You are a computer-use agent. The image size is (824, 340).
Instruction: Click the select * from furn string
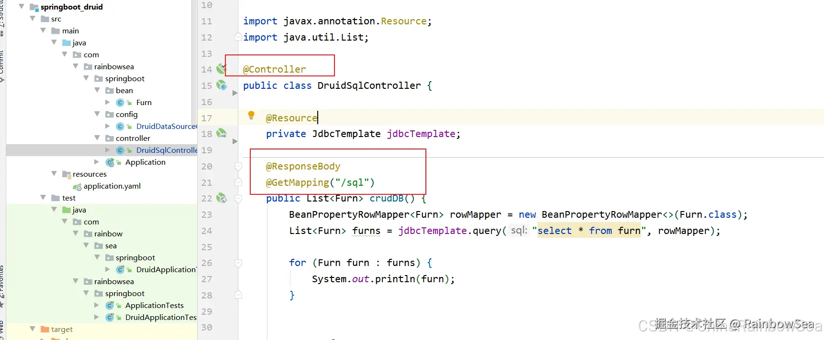tap(589, 231)
